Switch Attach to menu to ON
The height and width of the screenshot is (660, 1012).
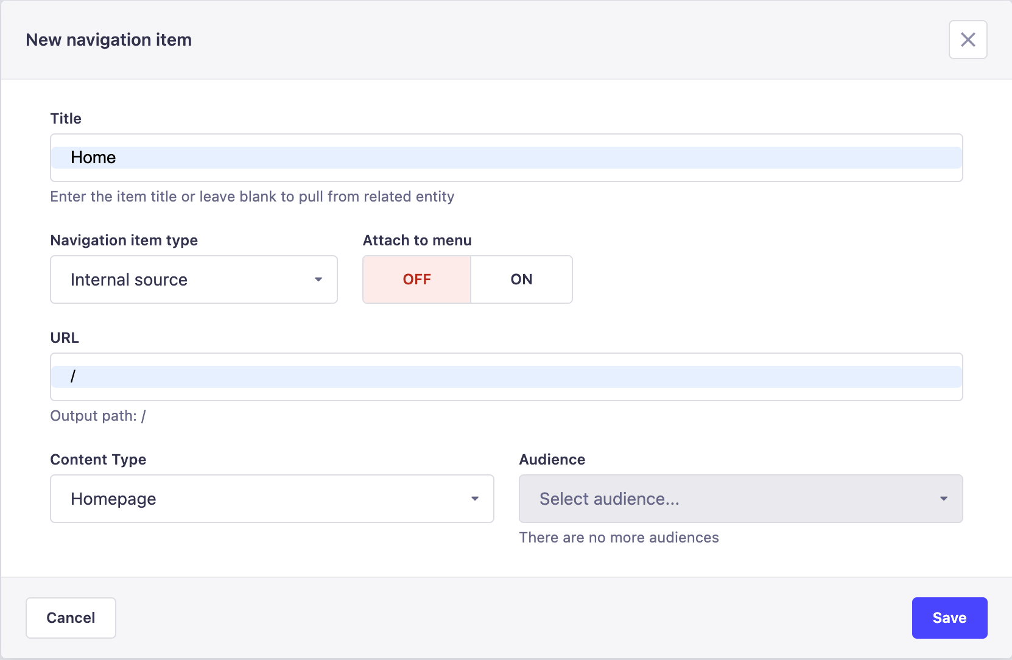pos(521,279)
